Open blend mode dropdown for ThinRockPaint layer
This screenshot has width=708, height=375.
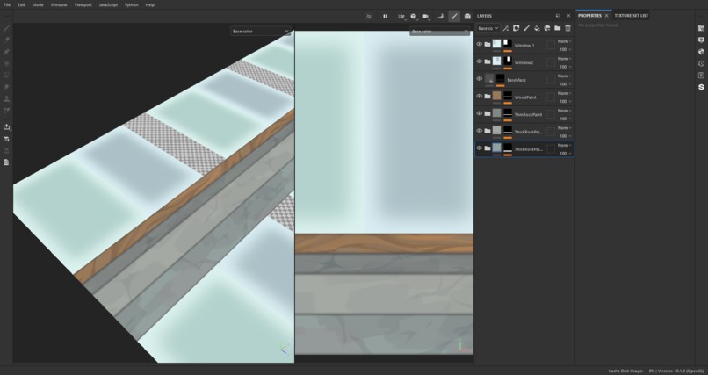pos(565,111)
